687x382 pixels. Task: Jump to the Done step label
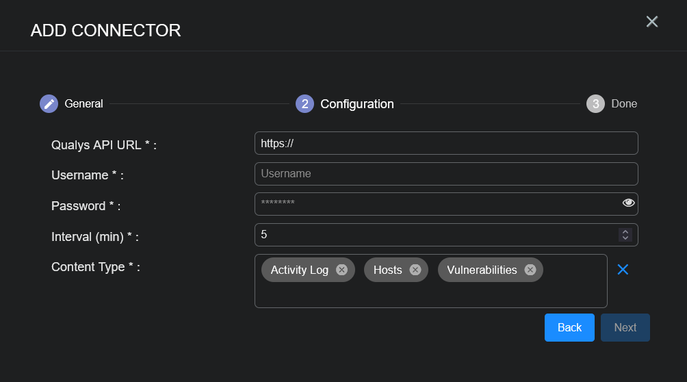pyautogui.click(x=624, y=104)
